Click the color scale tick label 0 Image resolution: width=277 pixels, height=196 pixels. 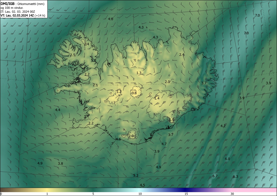(1, 194)
